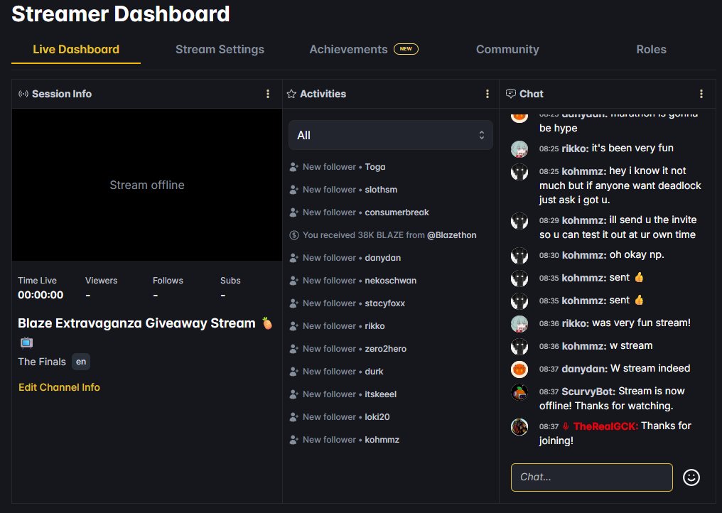This screenshot has height=513, width=722.
Task: Click The Finals game category
Action: click(42, 362)
